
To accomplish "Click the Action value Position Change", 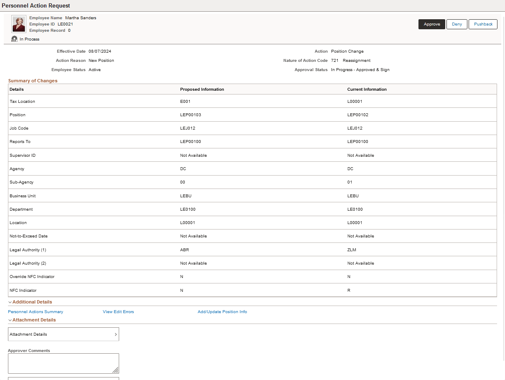I will [347, 51].
